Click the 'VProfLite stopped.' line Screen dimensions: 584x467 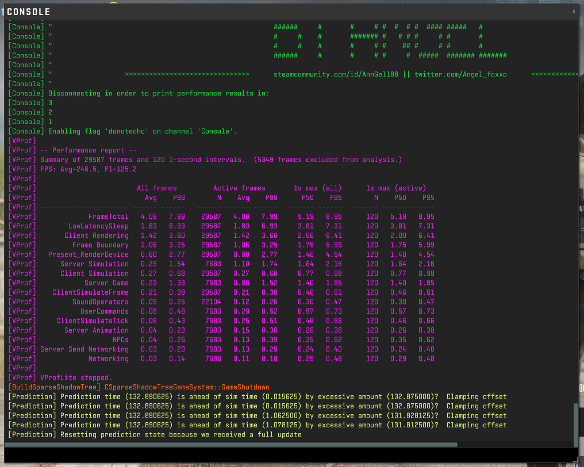60,378
